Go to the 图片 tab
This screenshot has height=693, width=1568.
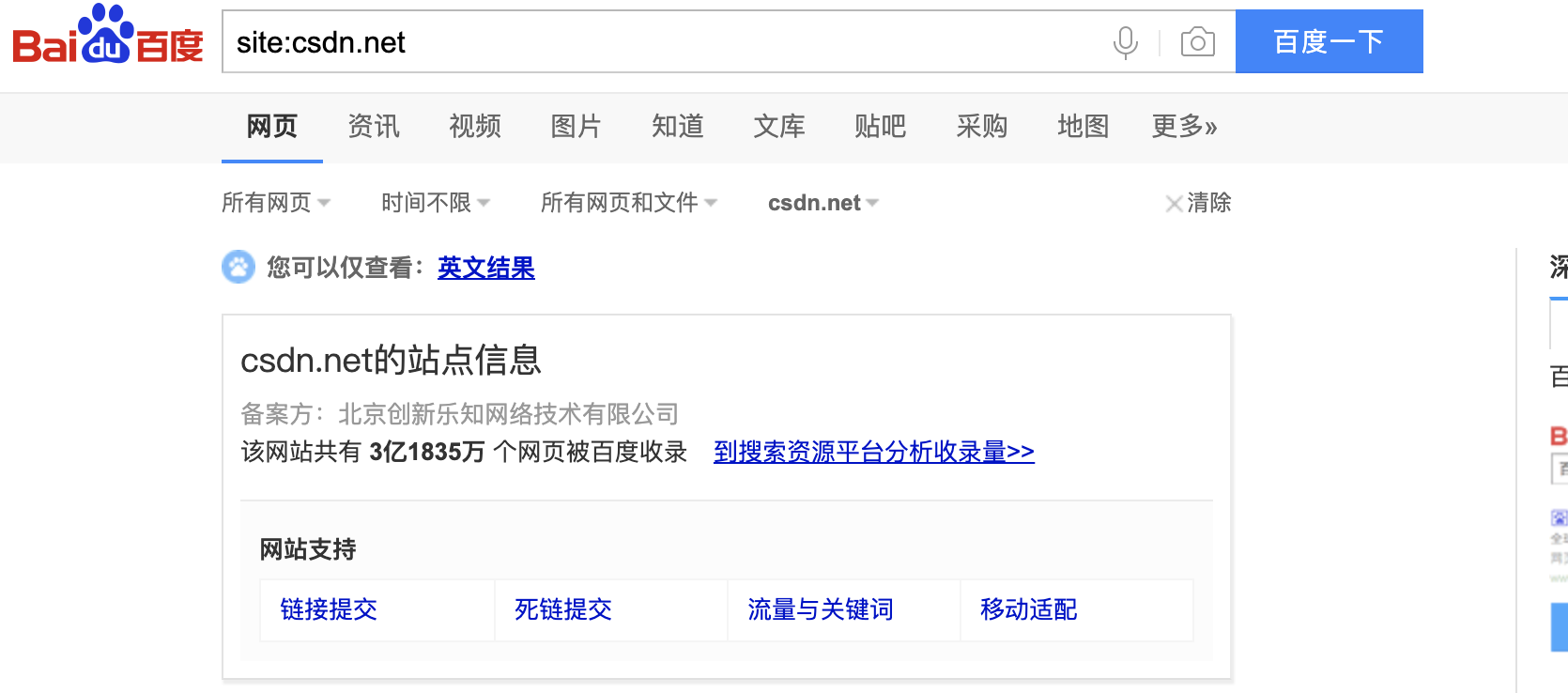[x=576, y=126]
